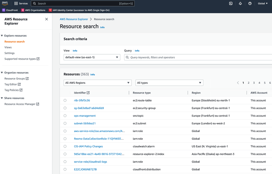Collapse the Explore resources section
Viewport: 272px width, 174px height.
click(x=2, y=36)
